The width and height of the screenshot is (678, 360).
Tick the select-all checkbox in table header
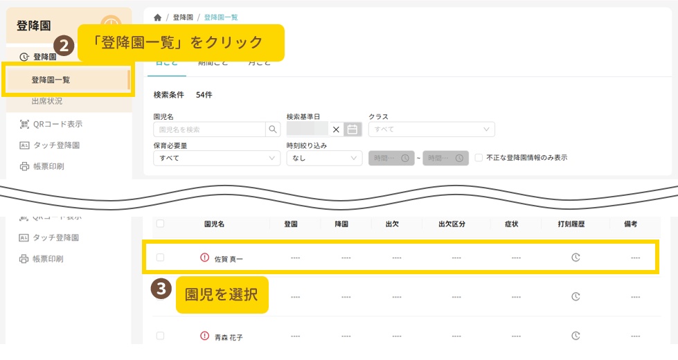[x=161, y=224]
